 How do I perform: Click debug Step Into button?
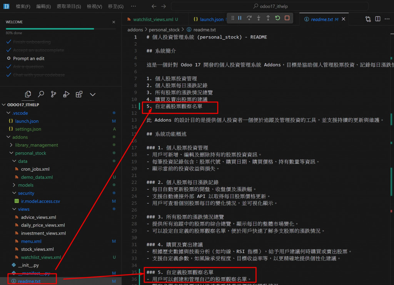pos(259,18)
